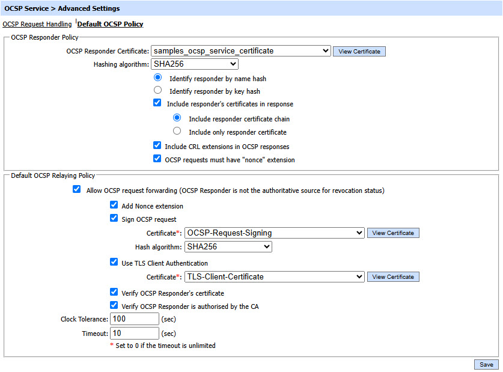Expand the OCSP Responder Certificate dropdown
Viewport: 503px width, 372px height.
(x=241, y=51)
